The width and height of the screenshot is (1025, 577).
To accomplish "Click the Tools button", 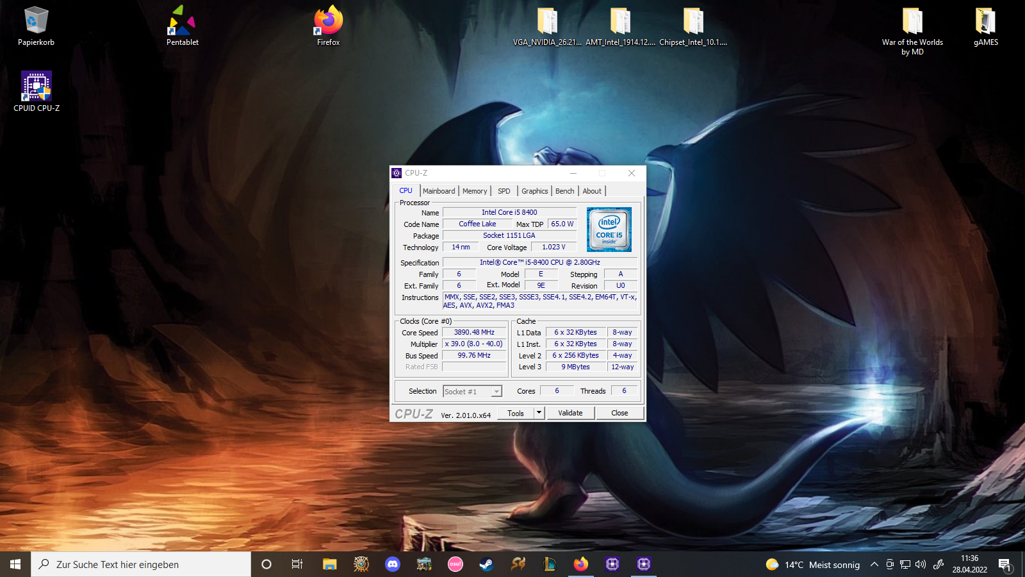I will coord(516,413).
